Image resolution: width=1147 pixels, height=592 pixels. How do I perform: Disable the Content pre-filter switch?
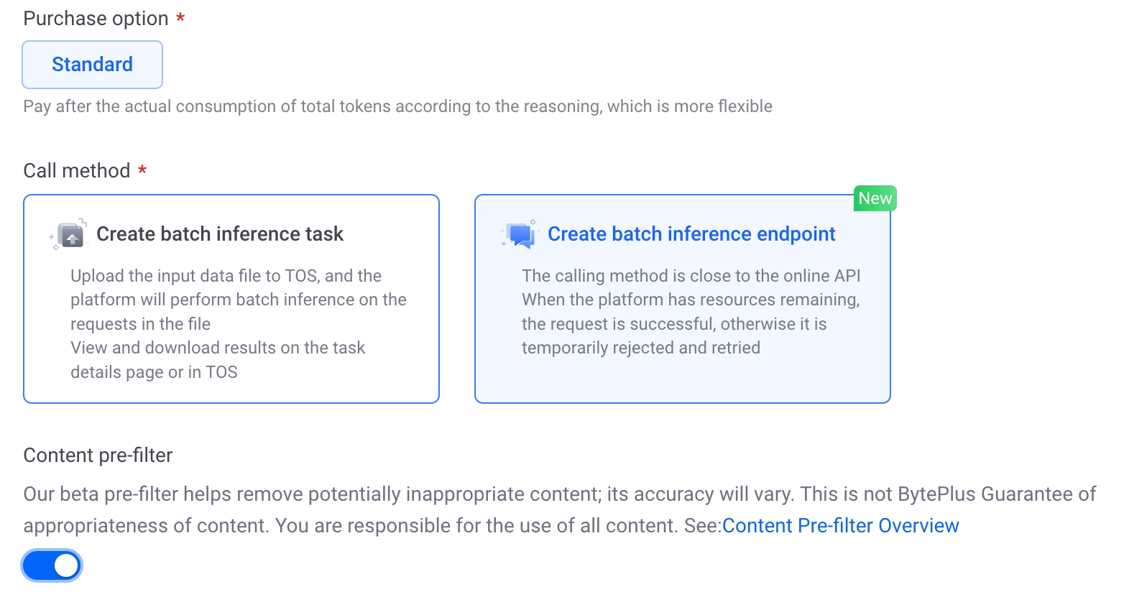coord(52,565)
